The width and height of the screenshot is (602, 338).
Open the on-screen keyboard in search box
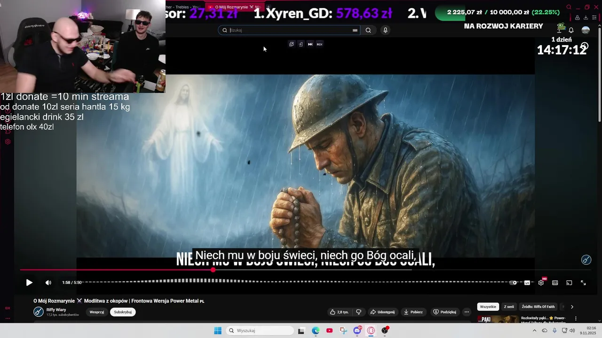pyautogui.click(x=355, y=30)
